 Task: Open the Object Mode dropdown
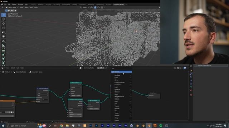click(x=12, y=7)
